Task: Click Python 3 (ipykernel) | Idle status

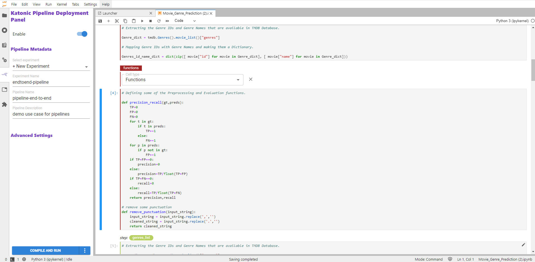Action: 52,259
